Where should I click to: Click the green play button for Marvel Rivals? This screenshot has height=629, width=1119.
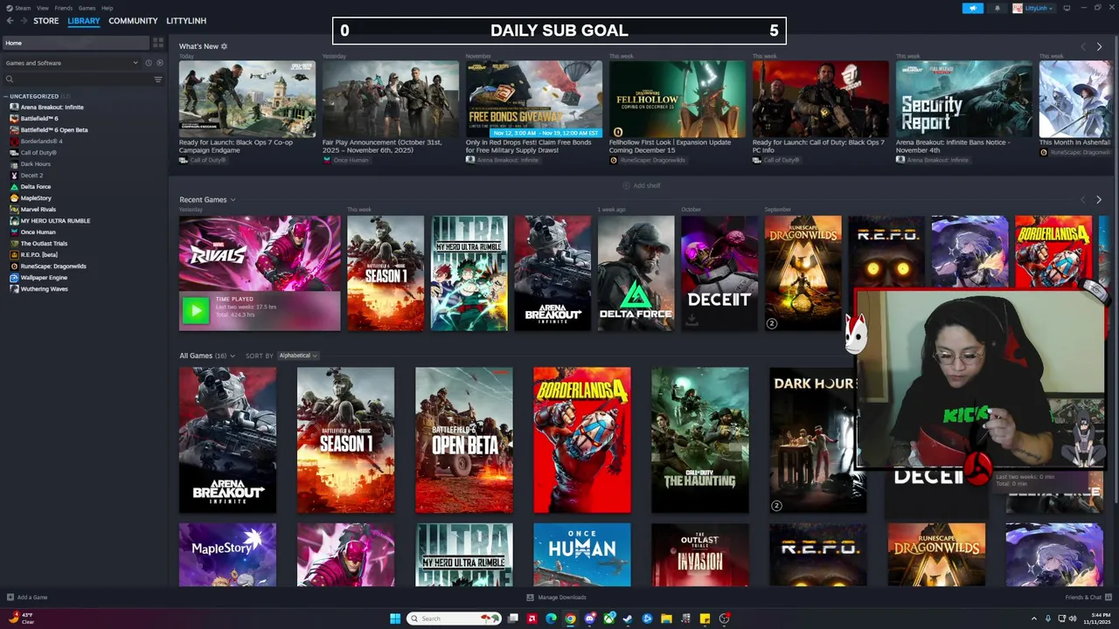(196, 310)
